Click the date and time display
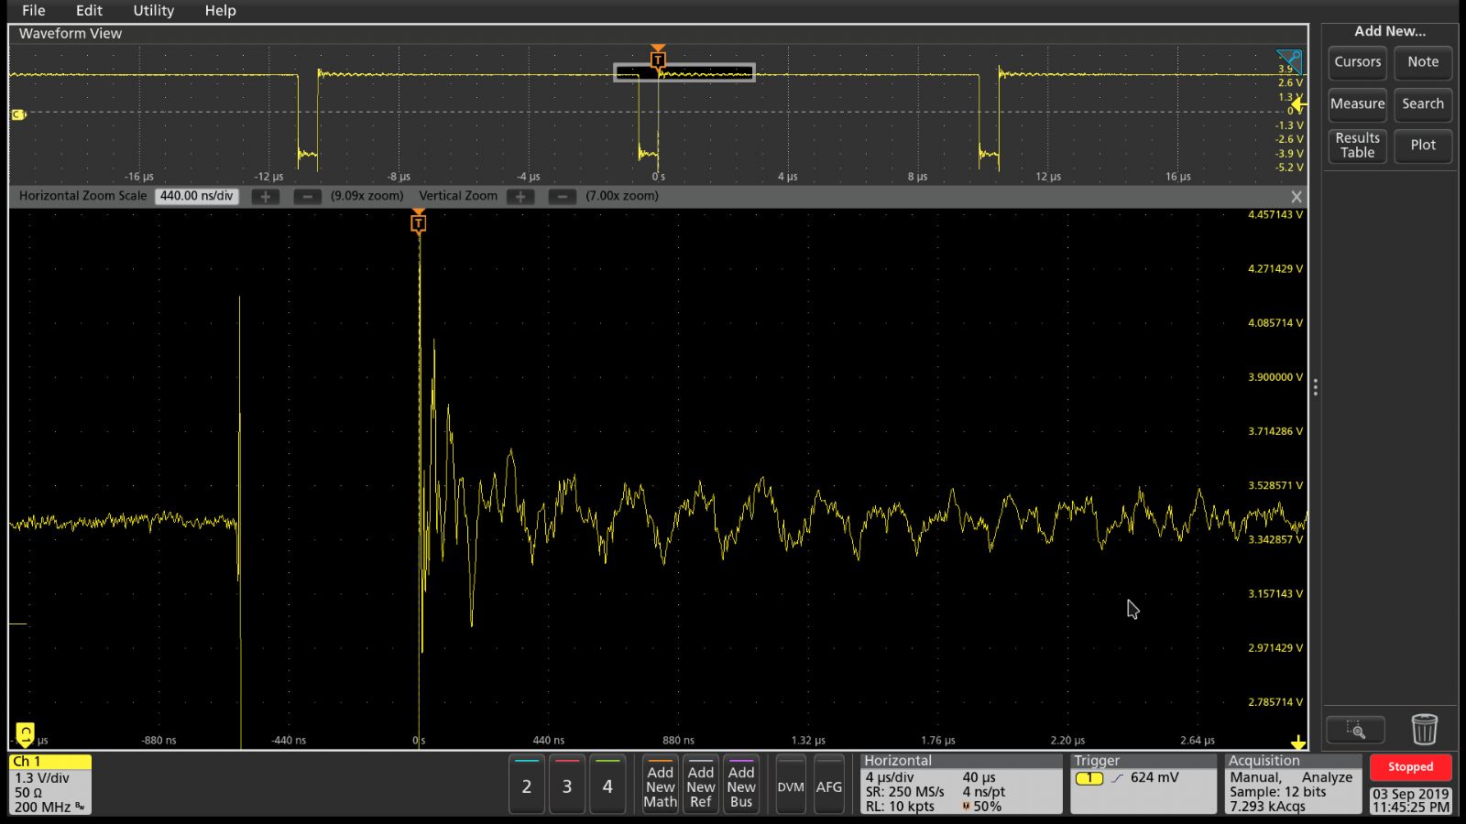 [1410, 800]
